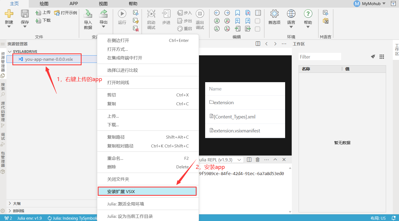Click the 重启 restart debugging icon
399x221 pixels.
click(x=180, y=28)
